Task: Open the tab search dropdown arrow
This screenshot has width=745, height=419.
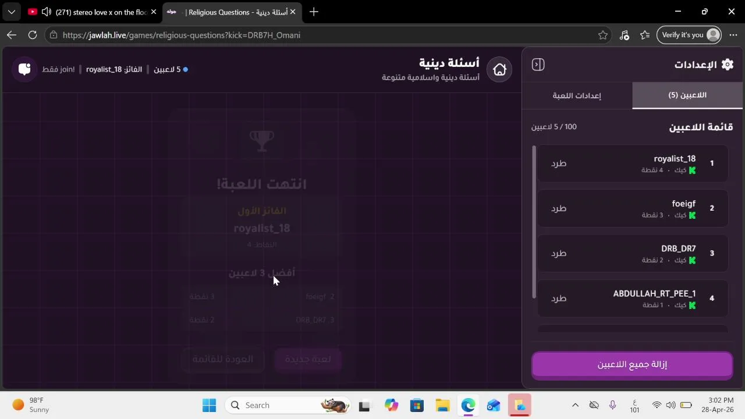Action: 12,12
